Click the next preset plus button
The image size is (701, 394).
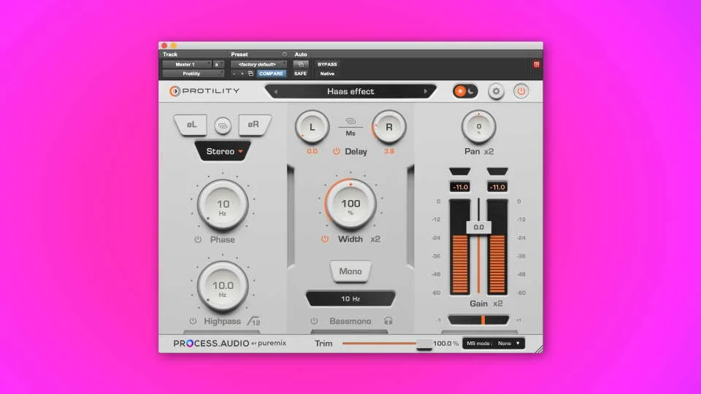pos(242,74)
